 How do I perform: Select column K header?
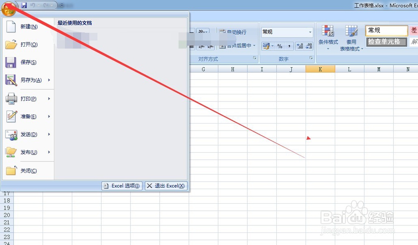pos(320,69)
